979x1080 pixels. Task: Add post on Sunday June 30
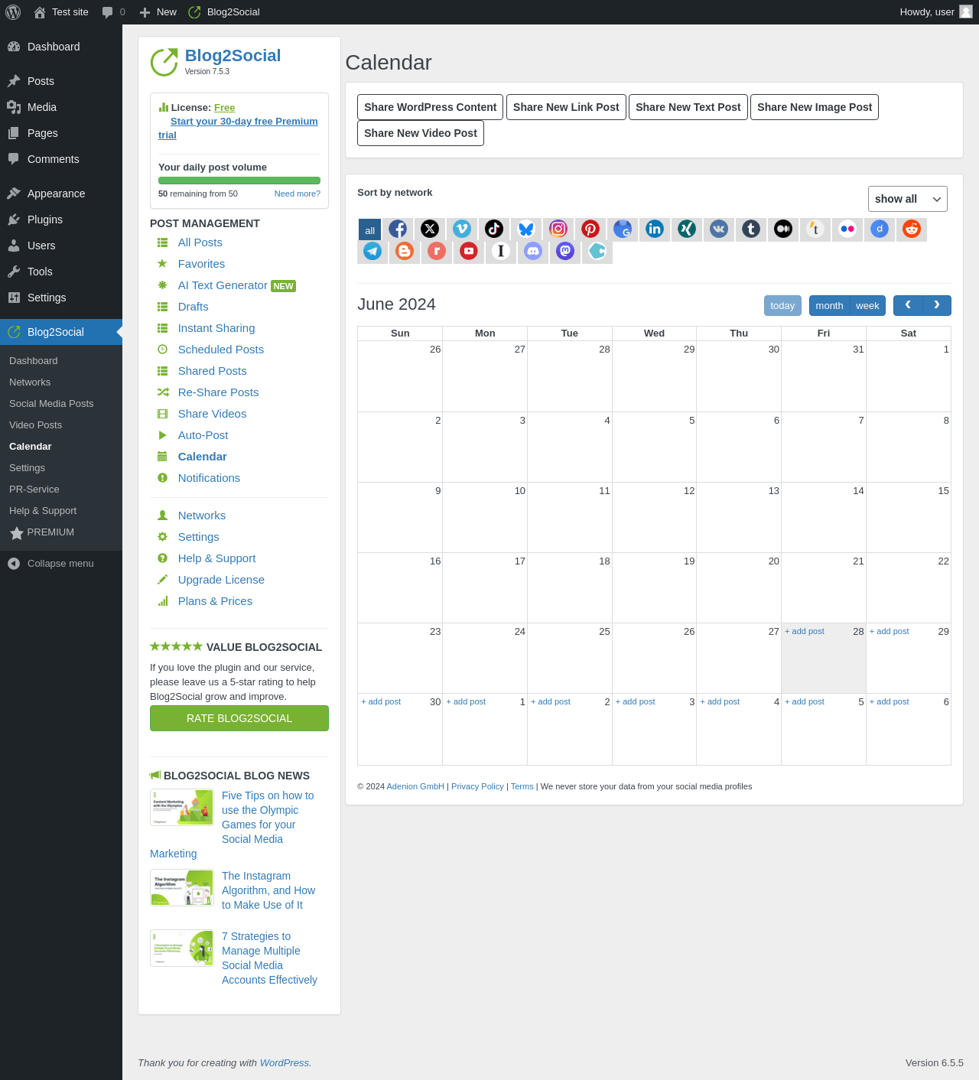coord(381,701)
